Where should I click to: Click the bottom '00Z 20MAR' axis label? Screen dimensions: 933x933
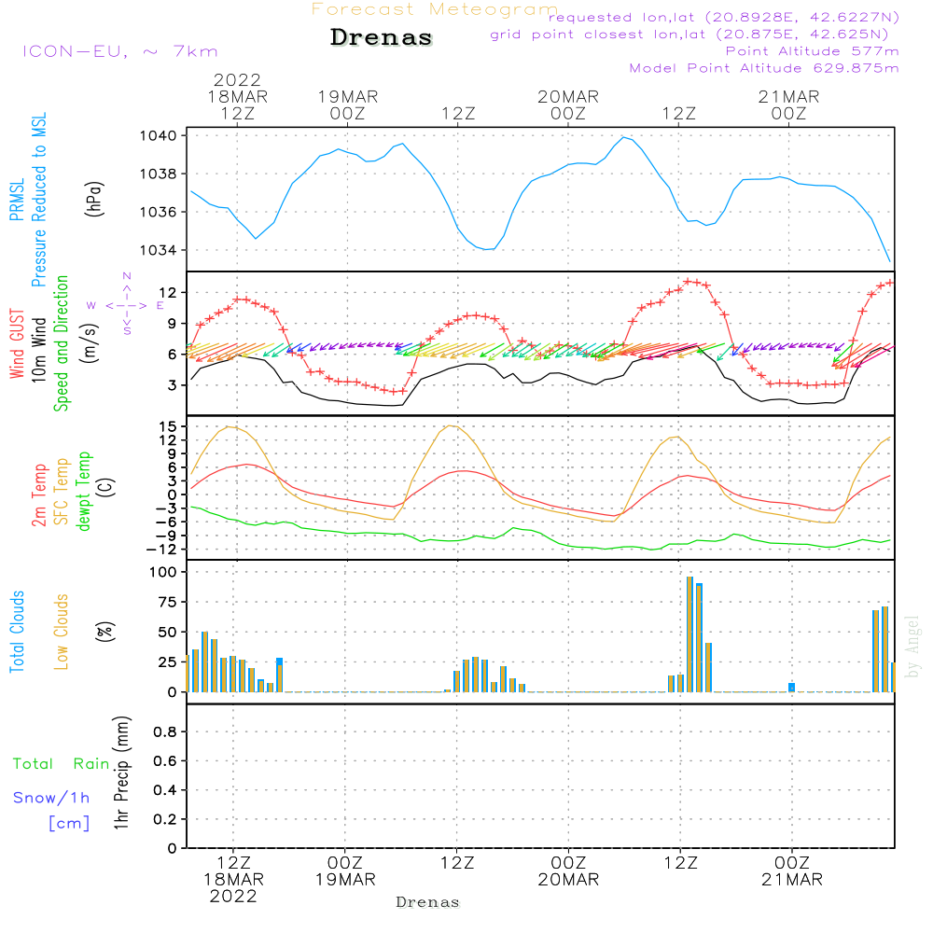pyautogui.click(x=569, y=871)
